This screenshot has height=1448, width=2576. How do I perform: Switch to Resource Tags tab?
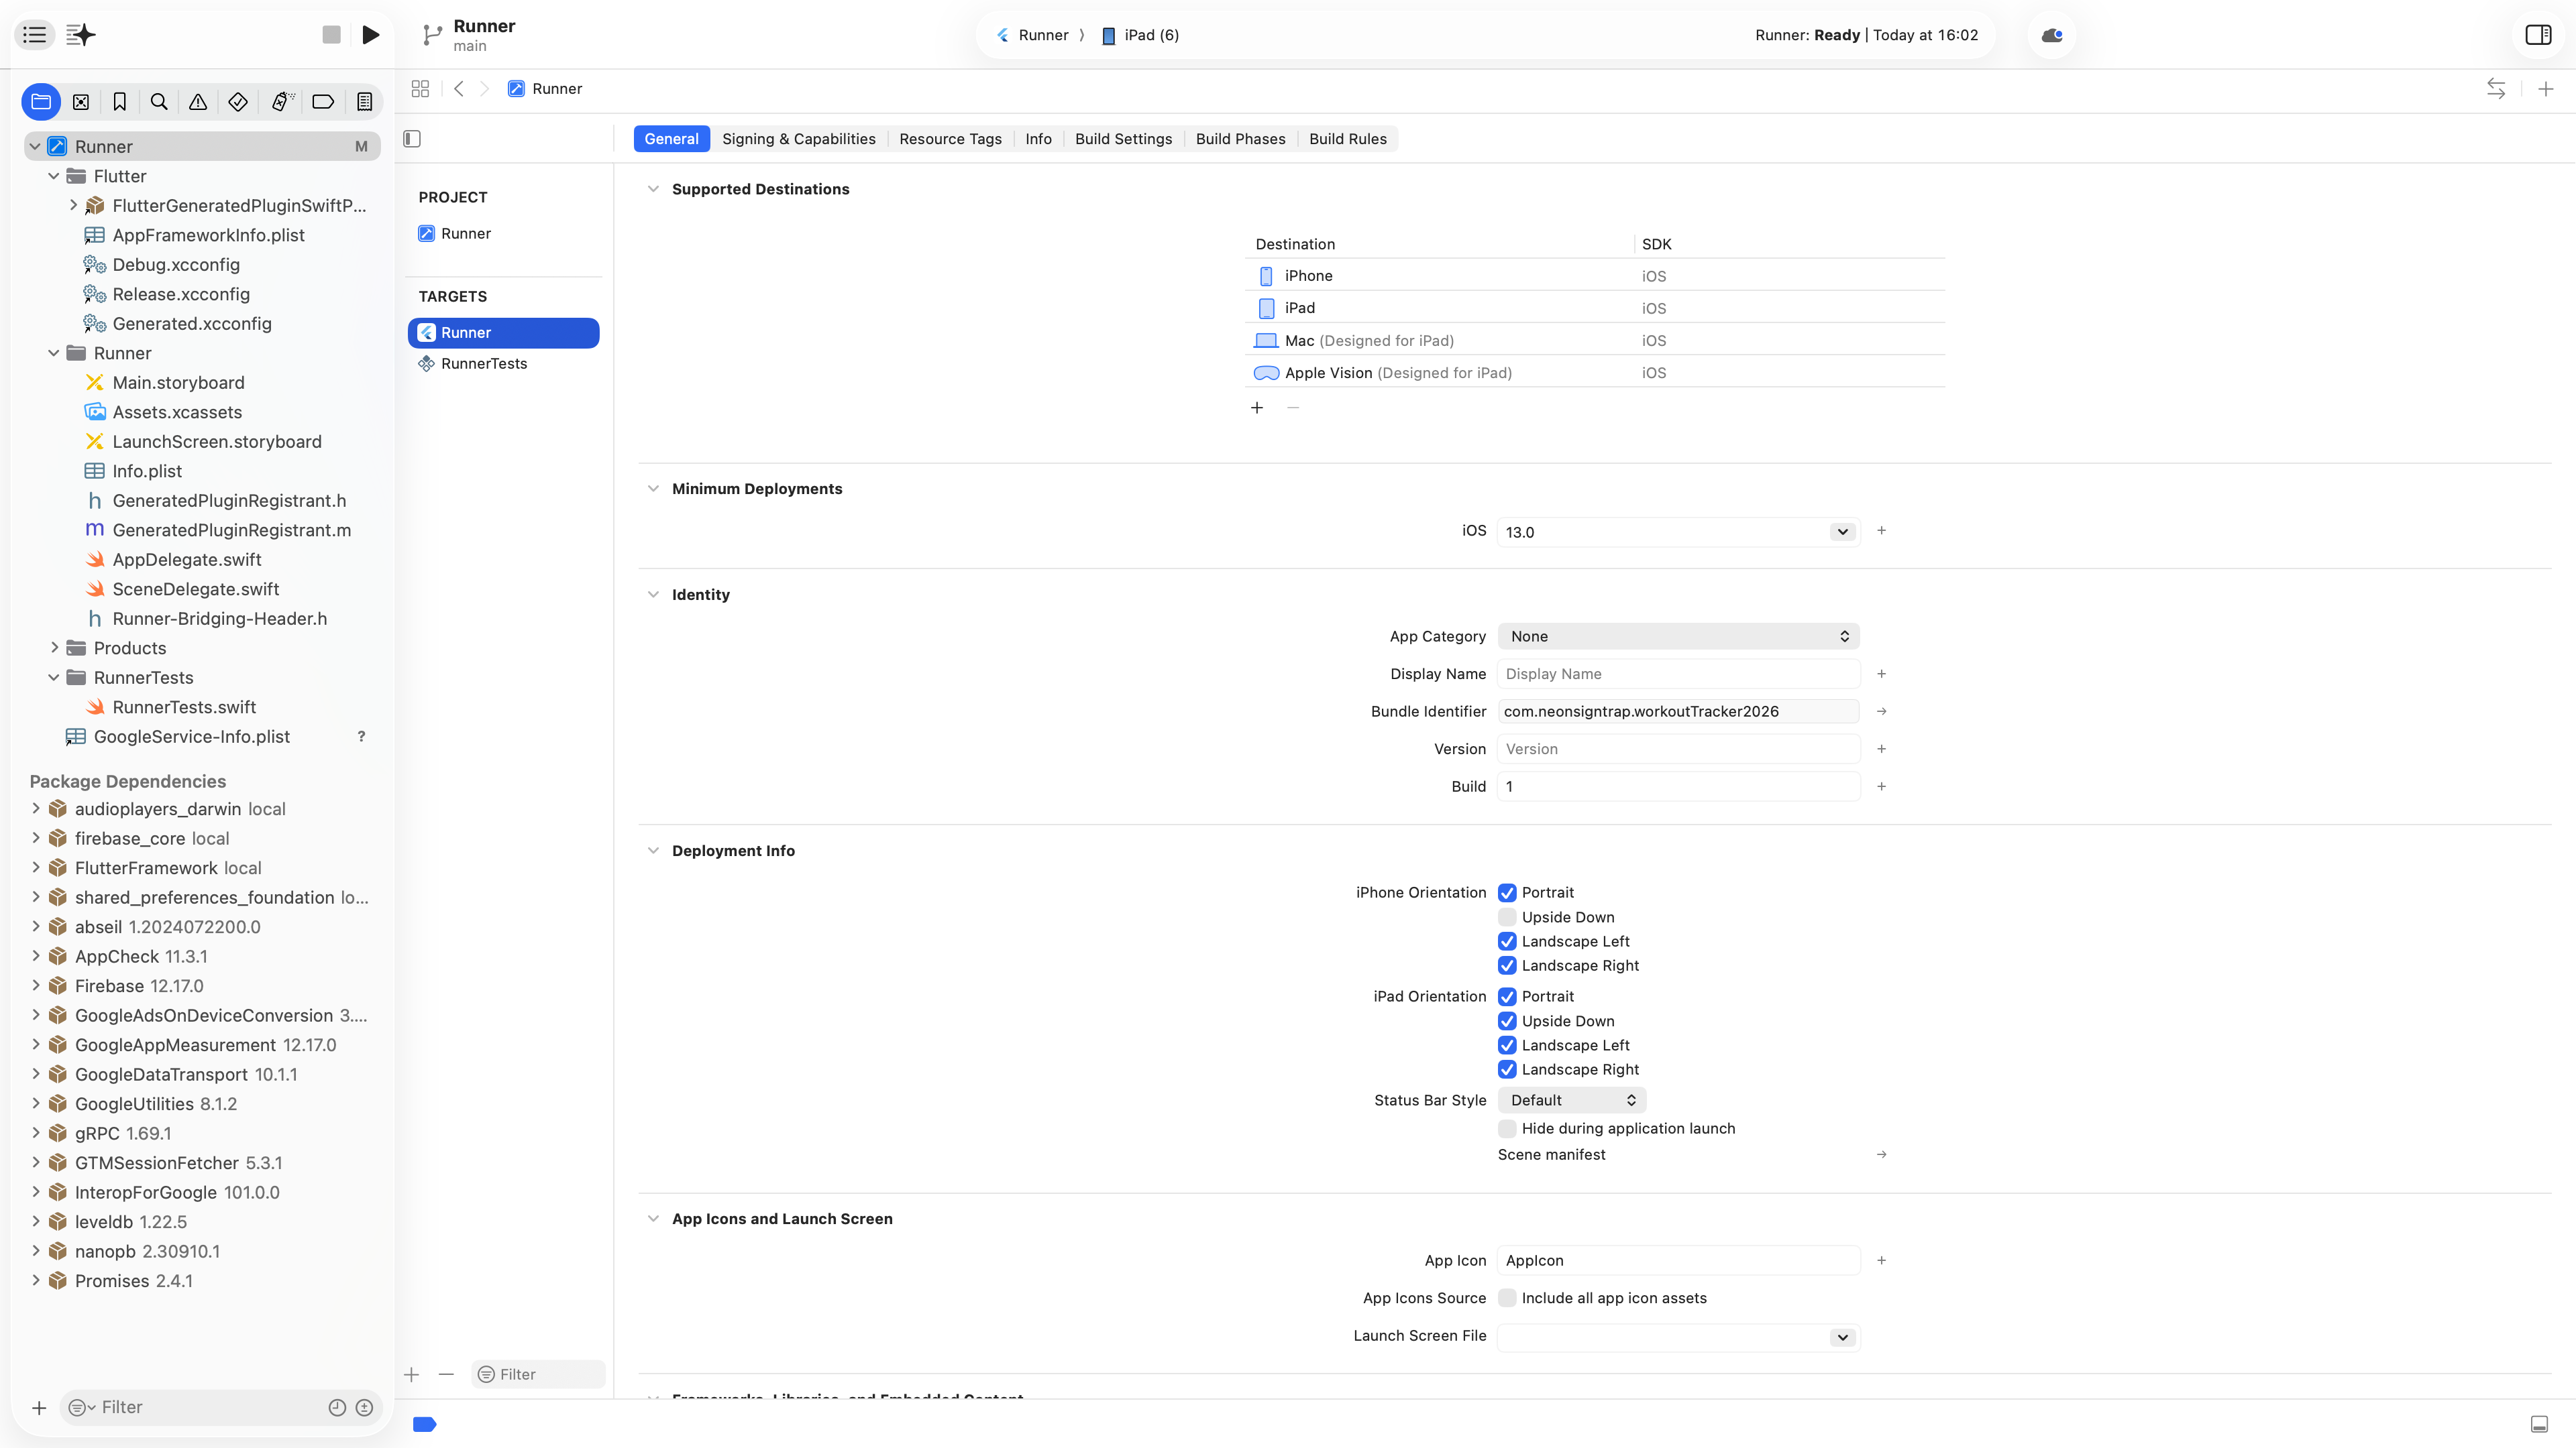pyautogui.click(x=950, y=139)
